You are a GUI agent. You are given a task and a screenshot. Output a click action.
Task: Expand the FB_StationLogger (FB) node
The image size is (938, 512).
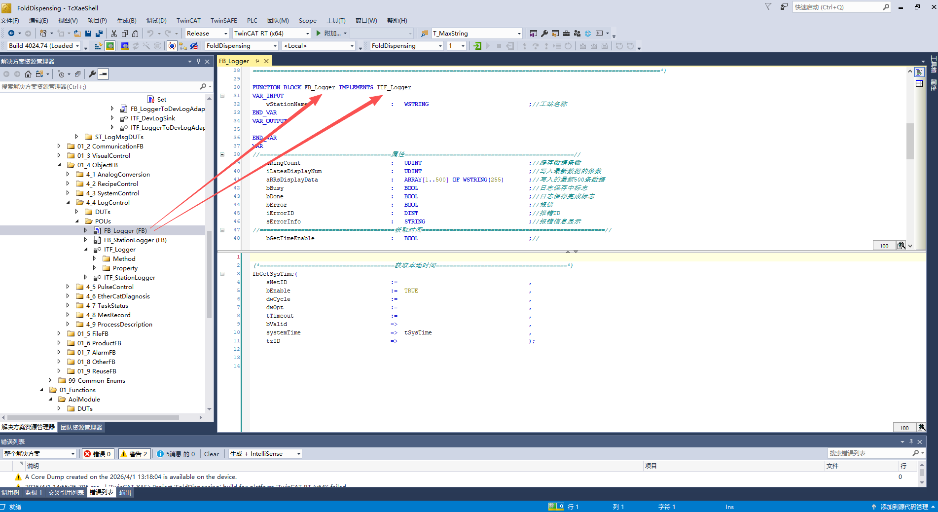(86, 240)
